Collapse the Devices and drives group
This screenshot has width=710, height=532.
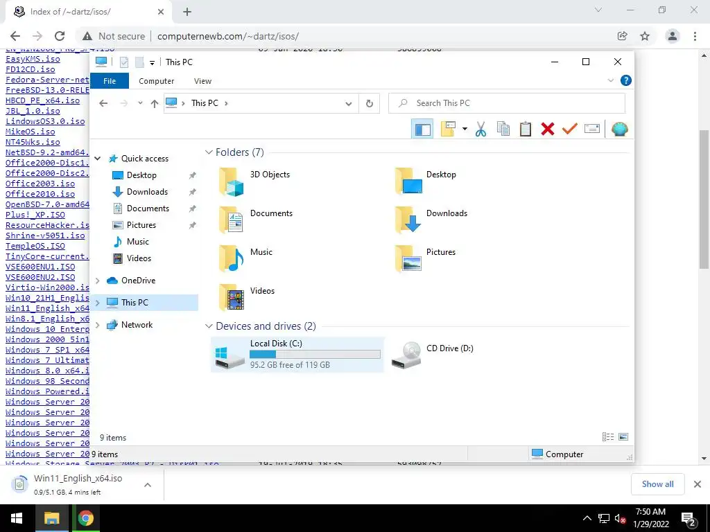pos(209,326)
